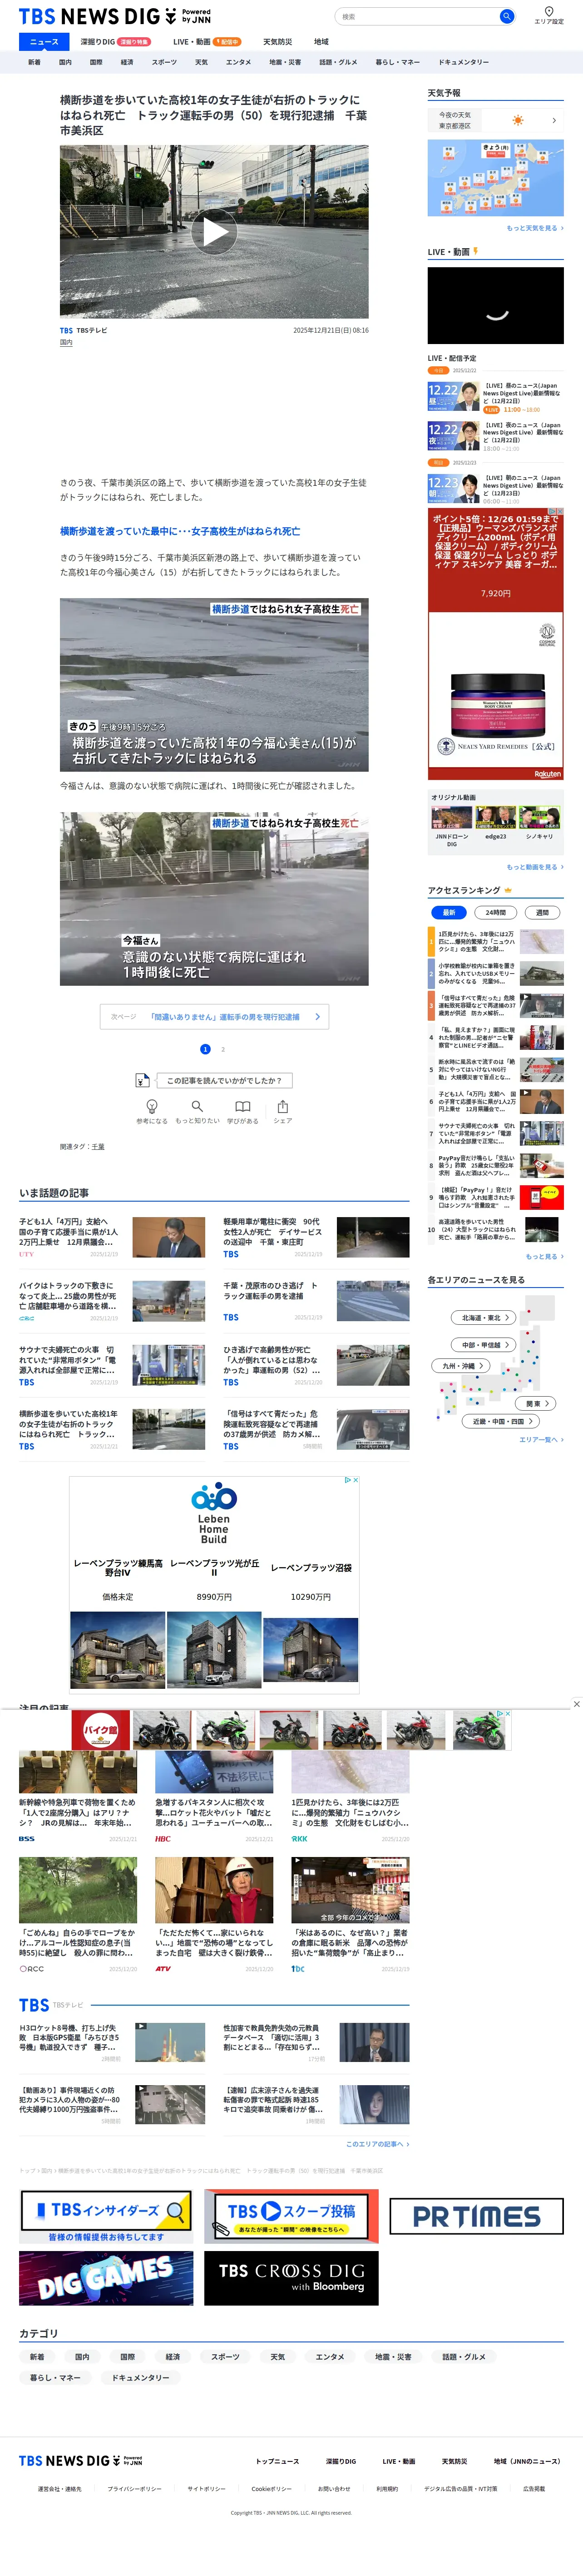
Task: Play the main article video
Action: tap(214, 232)
